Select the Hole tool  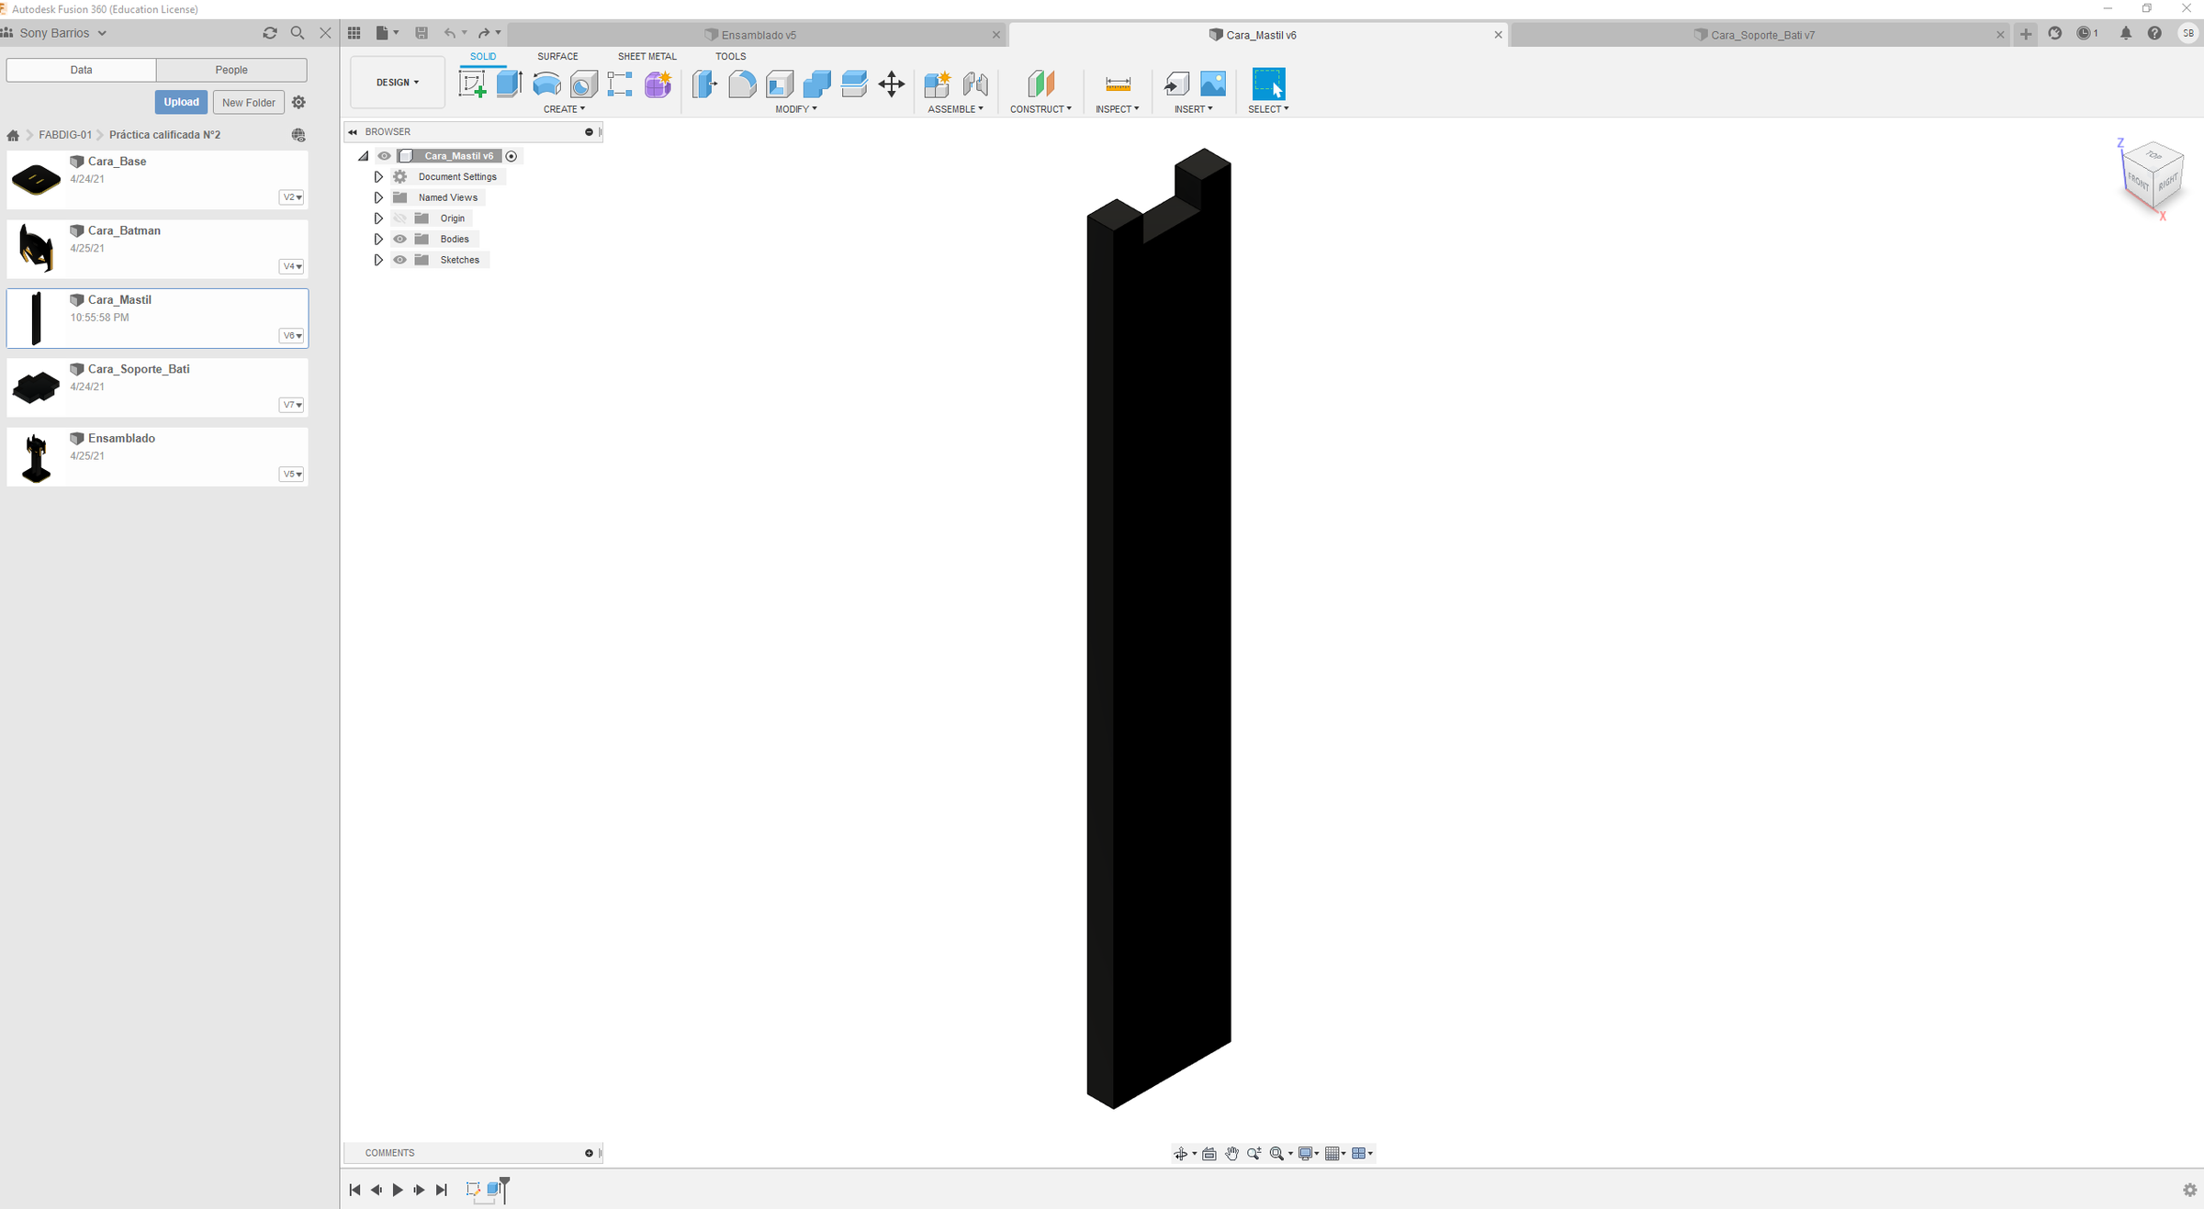583,84
